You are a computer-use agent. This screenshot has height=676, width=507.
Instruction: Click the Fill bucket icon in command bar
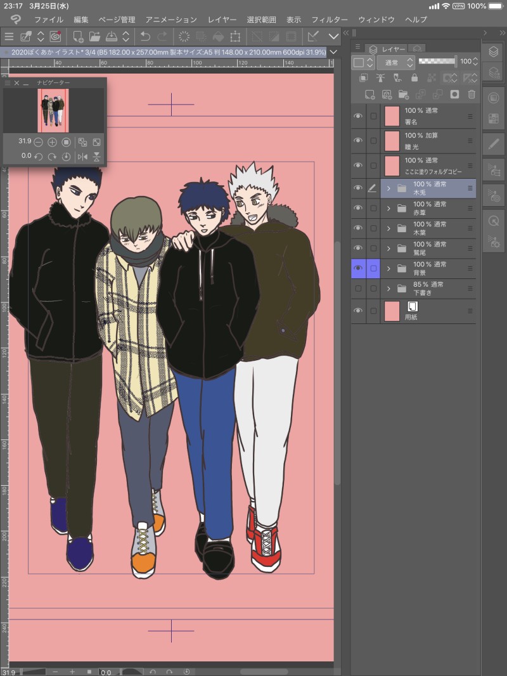(218, 37)
